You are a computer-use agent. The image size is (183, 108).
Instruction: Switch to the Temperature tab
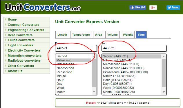point(81,35)
